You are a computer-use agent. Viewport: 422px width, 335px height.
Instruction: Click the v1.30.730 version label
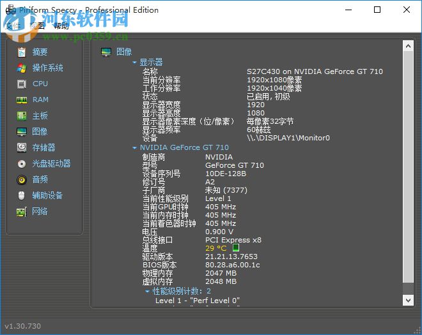click(x=23, y=326)
